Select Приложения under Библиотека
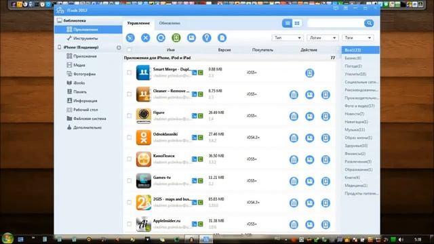This screenshot has height=244, width=434. tap(88, 29)
